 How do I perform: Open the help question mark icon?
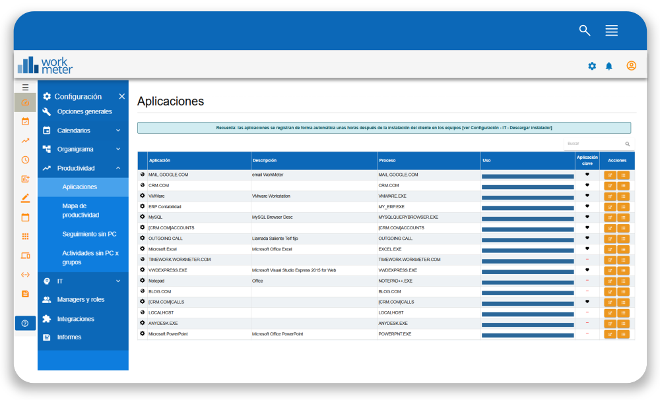click(25, 323)
